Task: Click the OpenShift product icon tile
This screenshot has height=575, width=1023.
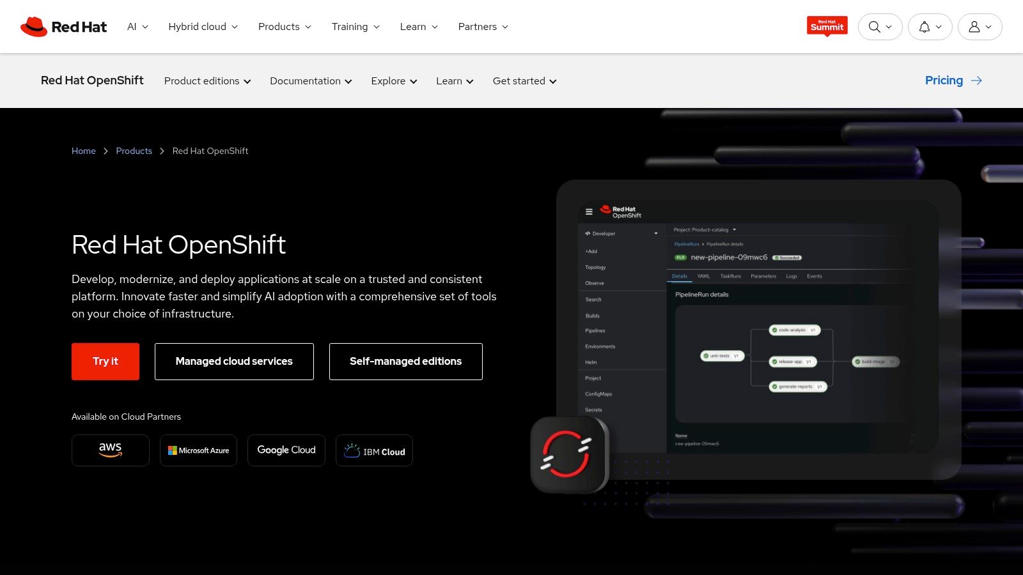Action: (x=569, y=455)
